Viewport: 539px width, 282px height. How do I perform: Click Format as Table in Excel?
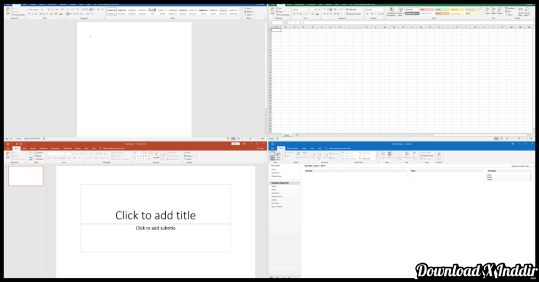pos(400,12)
